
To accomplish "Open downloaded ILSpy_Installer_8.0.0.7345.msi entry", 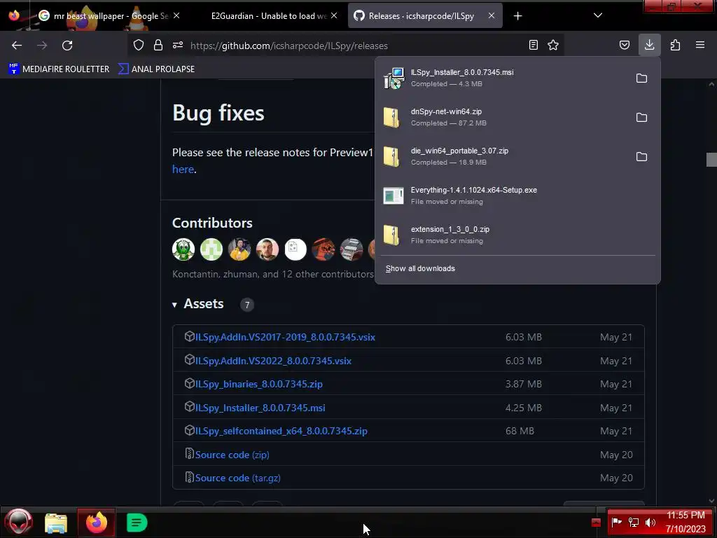I will click(503, 78).
